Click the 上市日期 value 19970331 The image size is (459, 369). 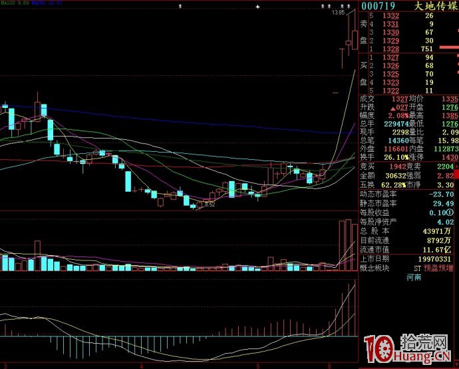click(434, 259)
